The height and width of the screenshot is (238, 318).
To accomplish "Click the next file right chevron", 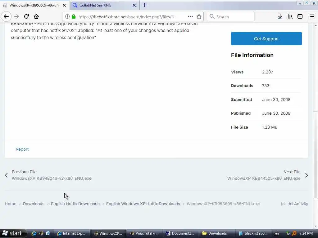I will pyautogui.click(x=307, y=175).
